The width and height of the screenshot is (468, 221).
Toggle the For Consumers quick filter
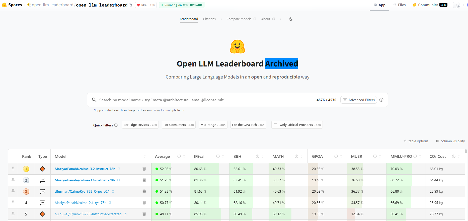[179, 125]
